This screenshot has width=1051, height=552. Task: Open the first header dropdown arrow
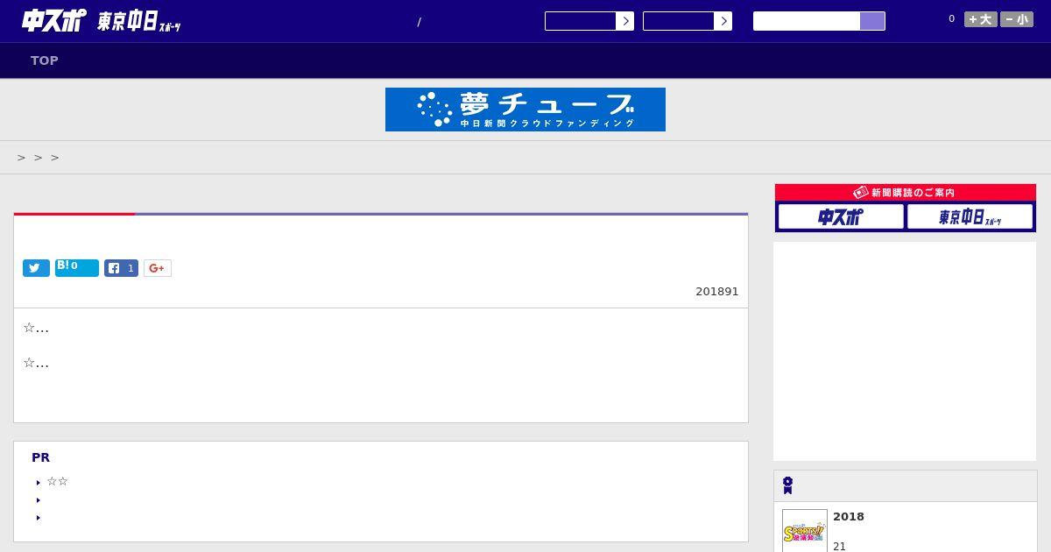625,21
